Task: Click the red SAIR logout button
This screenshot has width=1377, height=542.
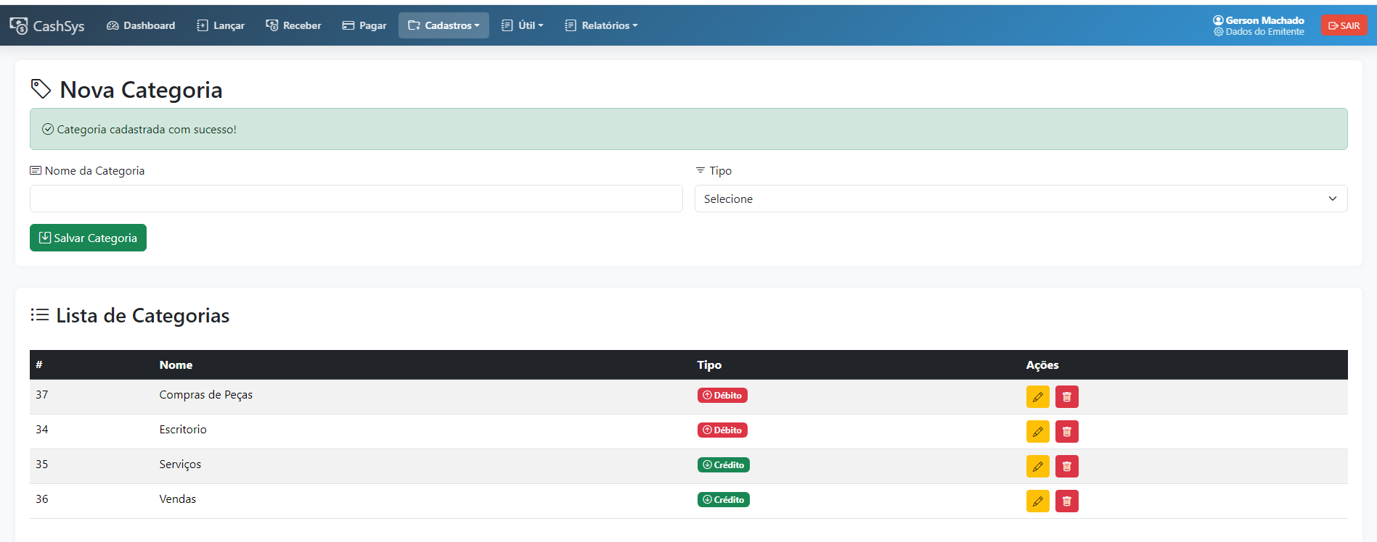Action: coord(1344,25)
